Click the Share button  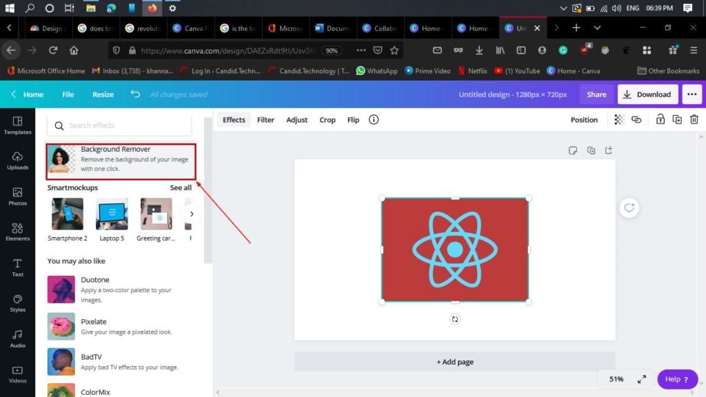[x=596, y=94]
